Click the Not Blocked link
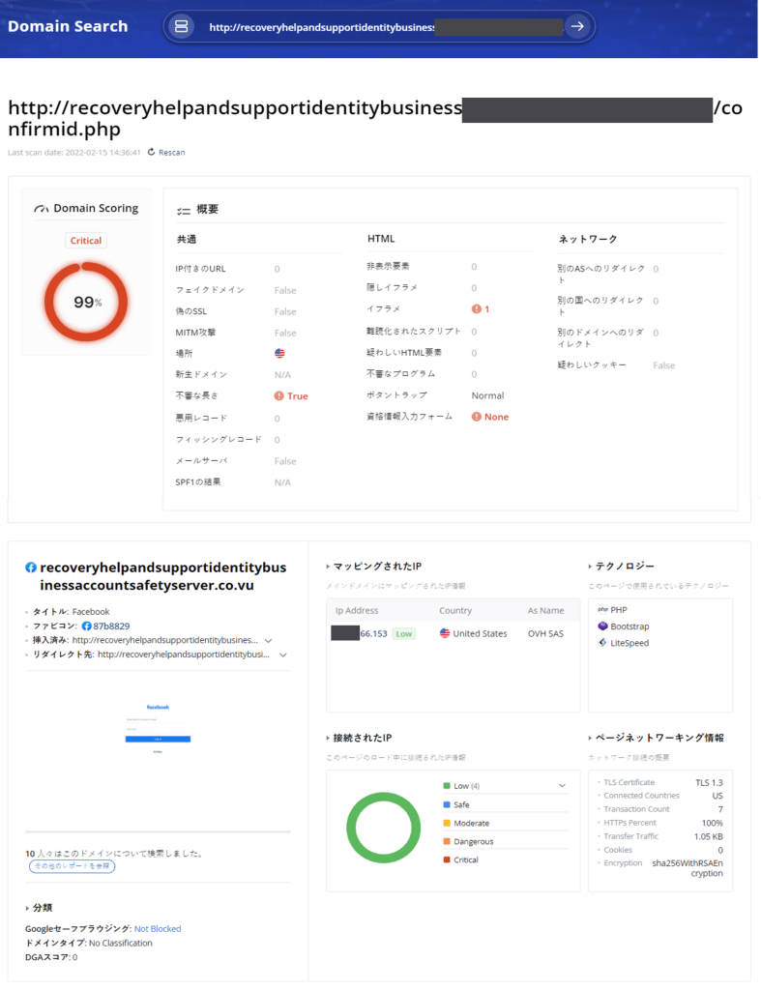The width and height of the screenshot is (761, 990). (158, 929)
